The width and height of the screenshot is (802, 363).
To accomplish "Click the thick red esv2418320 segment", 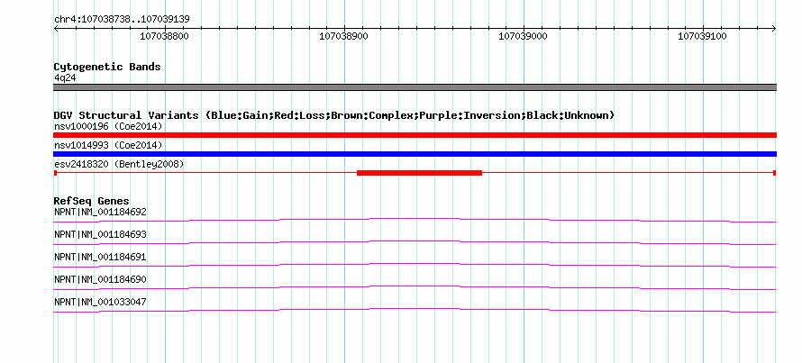I will [x=419, y=173].
